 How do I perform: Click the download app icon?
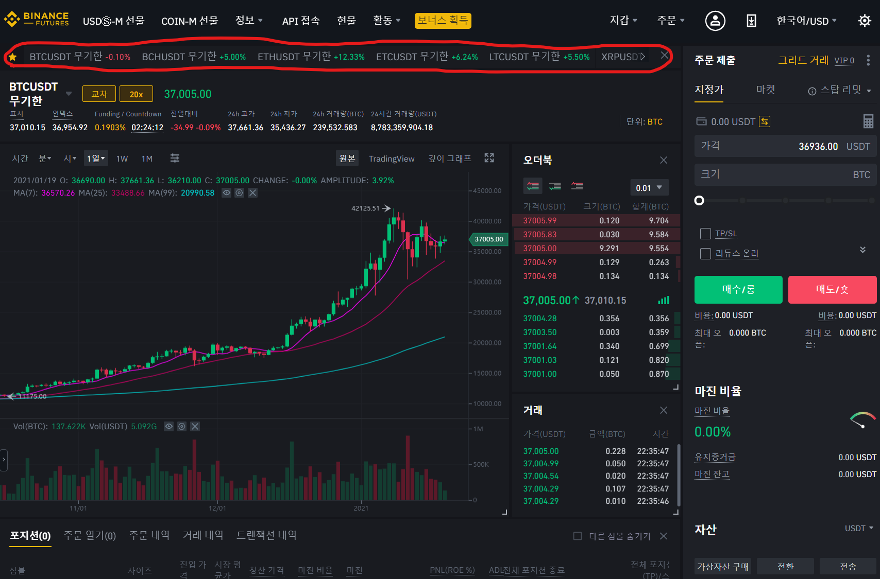[751, 21]
